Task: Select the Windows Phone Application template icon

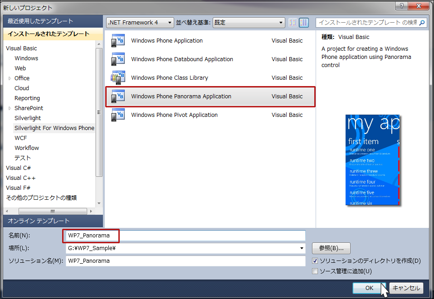Action: [118, 41]
